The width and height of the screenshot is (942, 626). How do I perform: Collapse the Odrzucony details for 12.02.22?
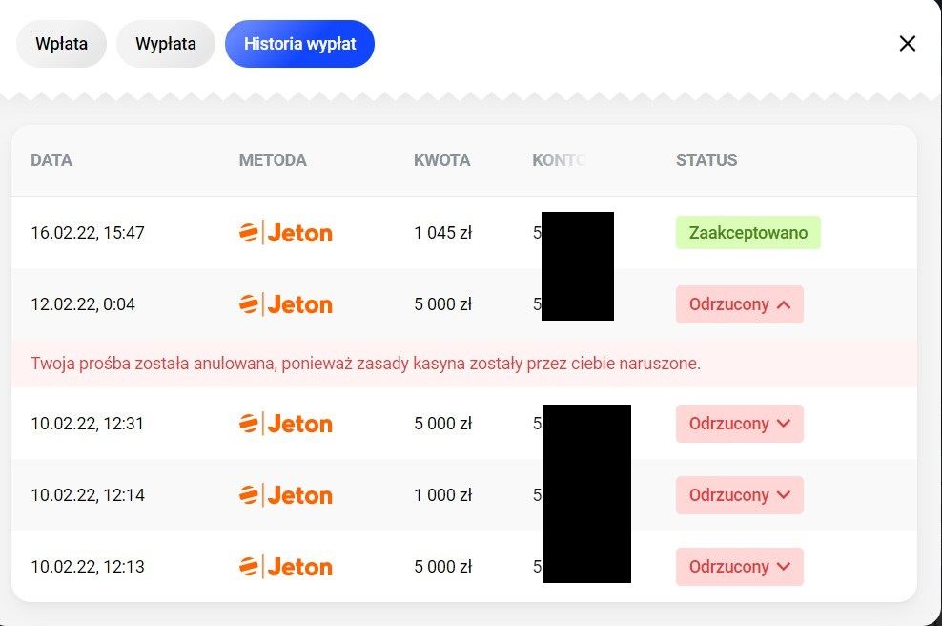coord(740,304)
